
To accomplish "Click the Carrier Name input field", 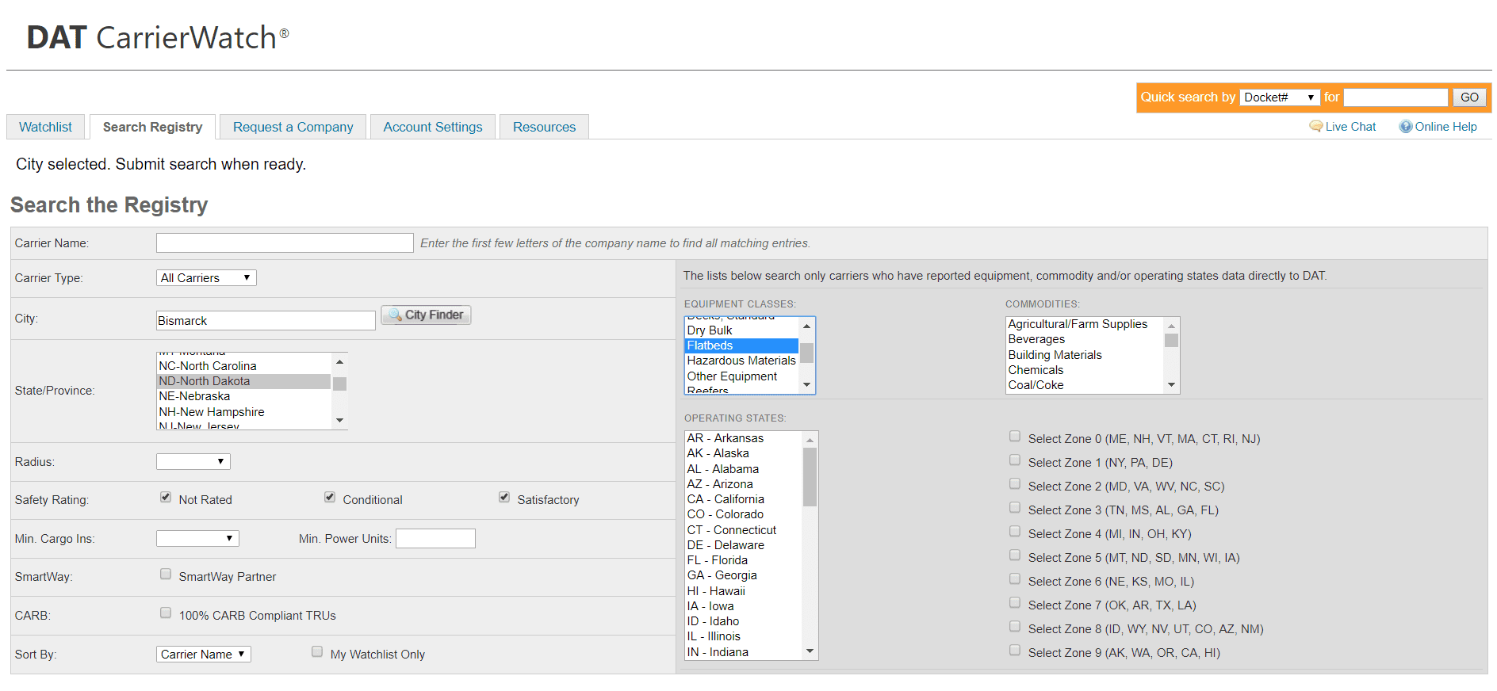I will (285, 242).
